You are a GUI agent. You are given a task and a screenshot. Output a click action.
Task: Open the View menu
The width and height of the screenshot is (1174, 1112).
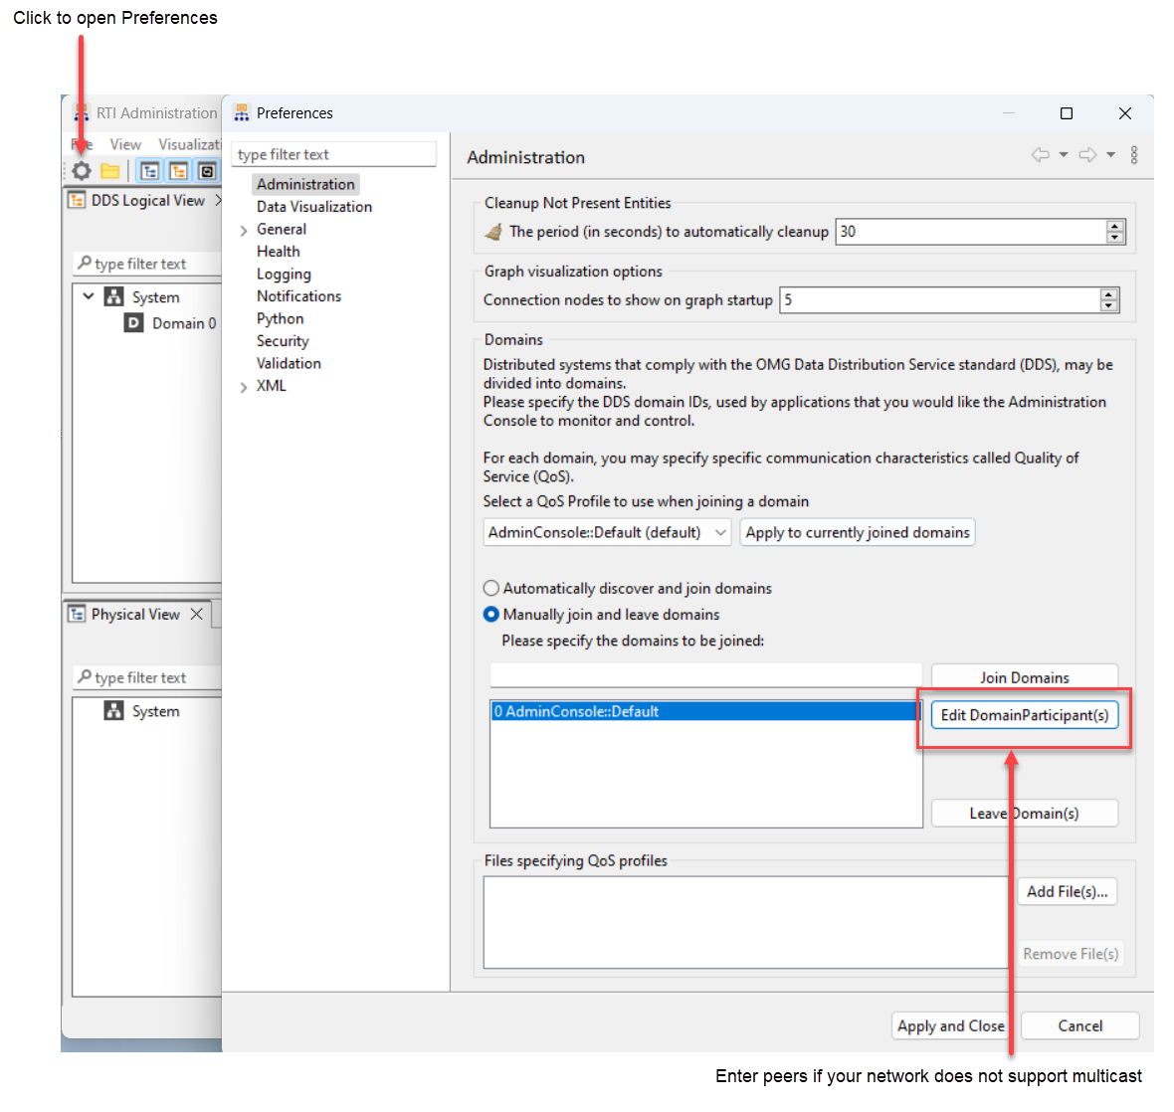click(x=125, y=143)
